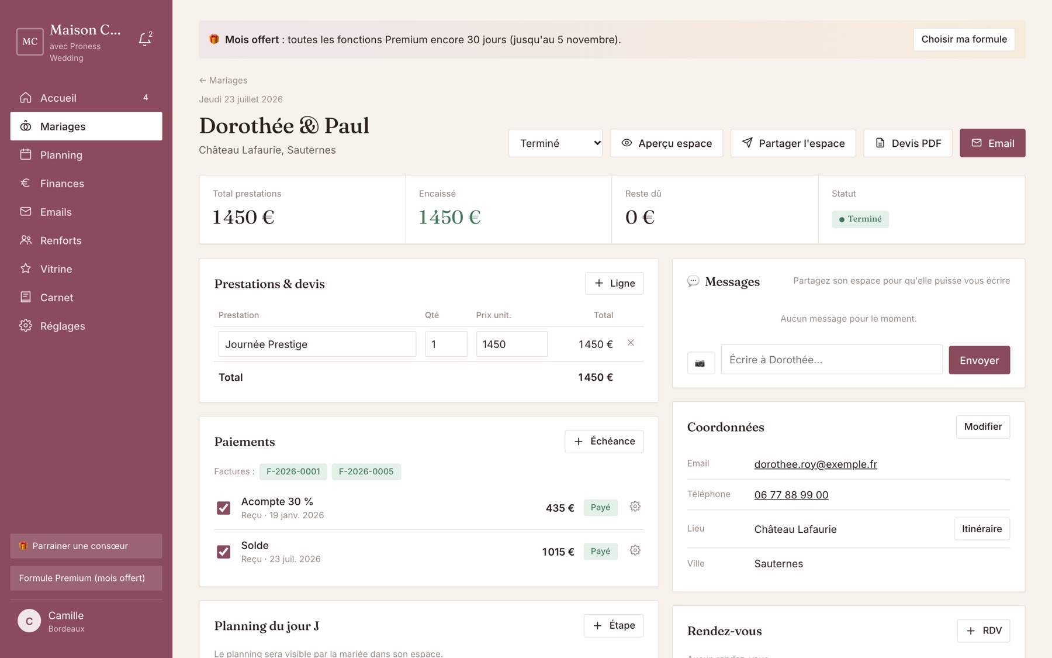The width and height of the screenshot is (1052, 658).
Task: Add a payment Échéance
Action: click(x=604, y=441)
